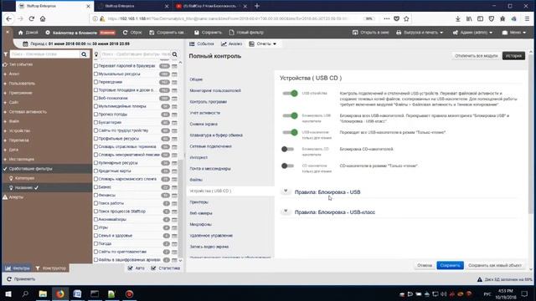Image resolution: width=536 pixels, height=301 pixels.
Task: Switch to the Анализ tab
Action: pos(232,43)
